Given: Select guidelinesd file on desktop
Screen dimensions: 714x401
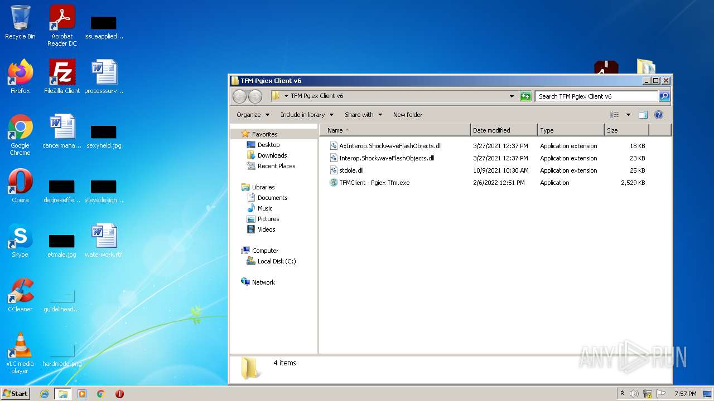Looking at the screenshot, I should 62,301.
